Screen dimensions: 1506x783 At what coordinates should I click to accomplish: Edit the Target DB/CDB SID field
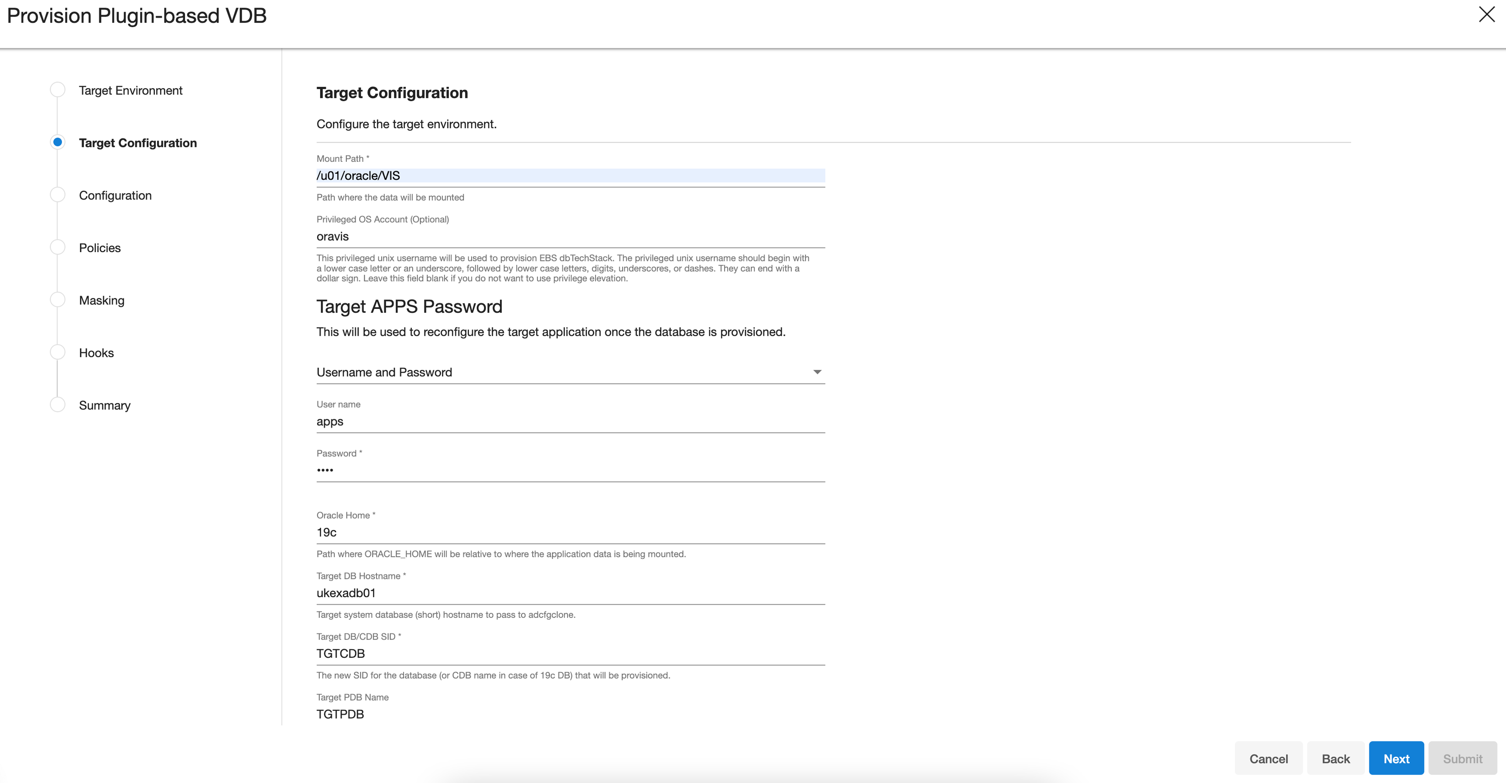(570, 654)
